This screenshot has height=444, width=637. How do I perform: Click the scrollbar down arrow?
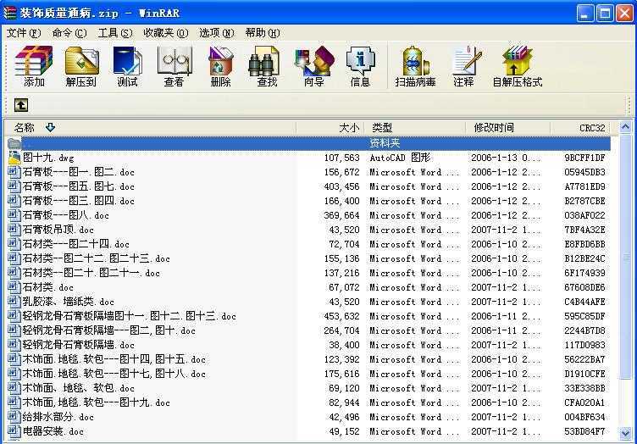[626, 433]
